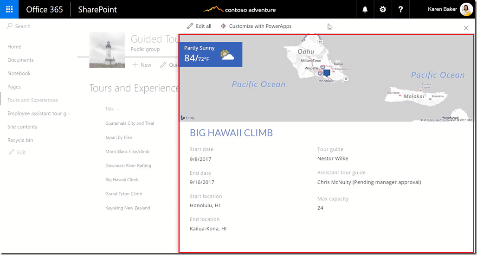Click end location Kailua-Kona, HI
The image size is (477, 255).
pos(208,229)
